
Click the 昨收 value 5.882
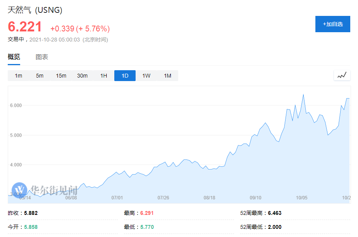31,213
